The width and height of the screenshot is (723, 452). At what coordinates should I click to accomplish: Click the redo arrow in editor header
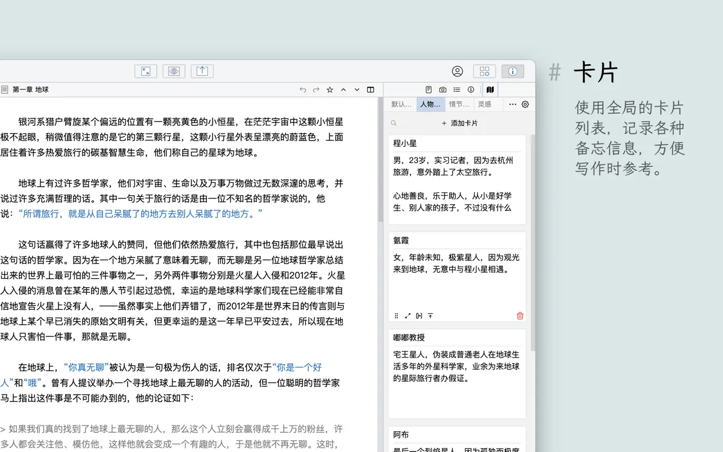coord(316,89)
